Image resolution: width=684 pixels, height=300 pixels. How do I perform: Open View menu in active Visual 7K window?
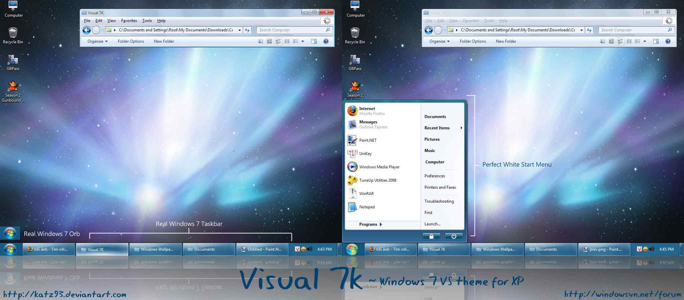(x=112, y=21)
